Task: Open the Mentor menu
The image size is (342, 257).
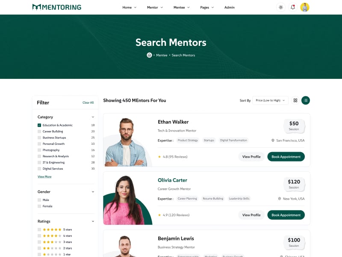Action: point(155,7)
